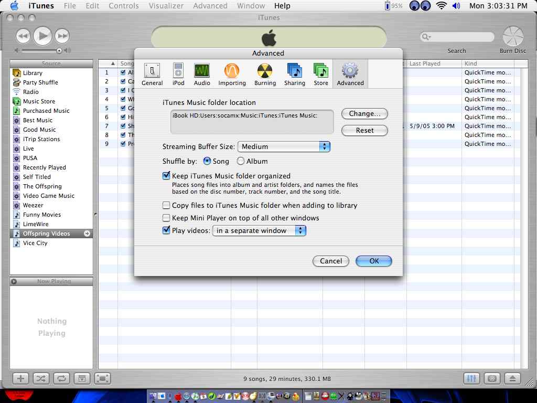The image size is (537, 403).
Task: Click the rewind previous track button
Action: tap(23, 36)
